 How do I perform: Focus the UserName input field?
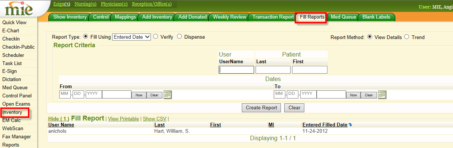[x=236, y=70]
